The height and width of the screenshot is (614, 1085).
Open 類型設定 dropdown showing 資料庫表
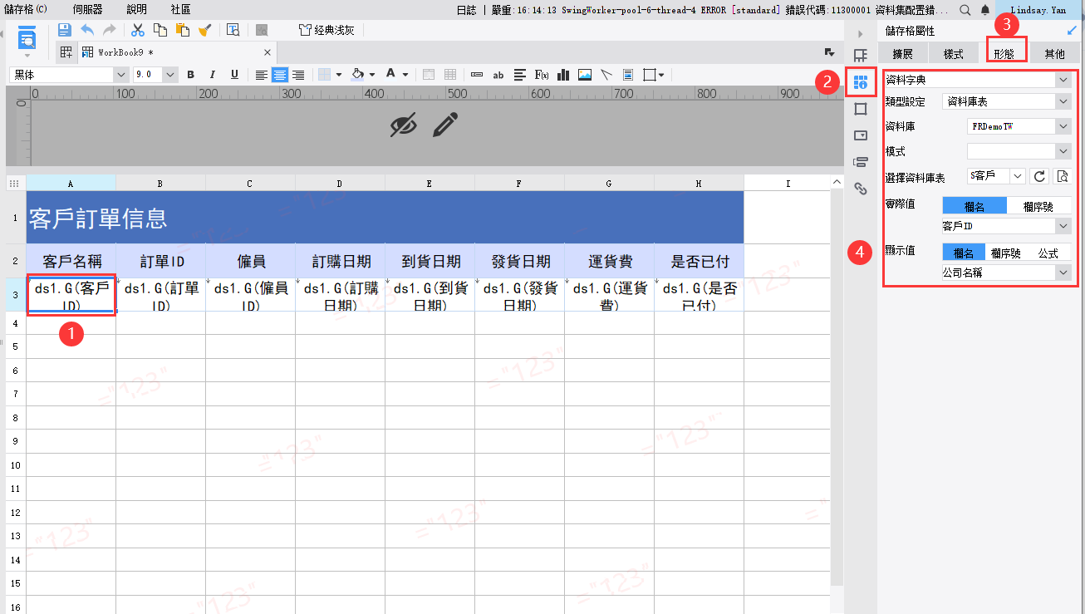[x=1007, y=101]
